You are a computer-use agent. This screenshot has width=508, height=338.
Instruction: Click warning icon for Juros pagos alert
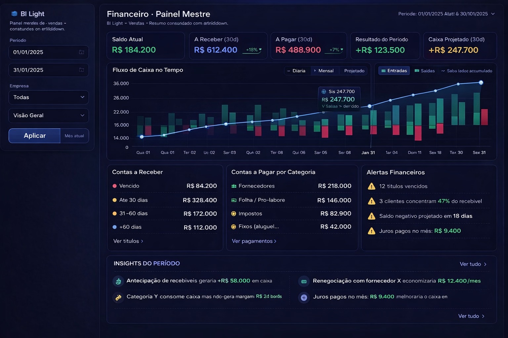(x=371, y=231)
